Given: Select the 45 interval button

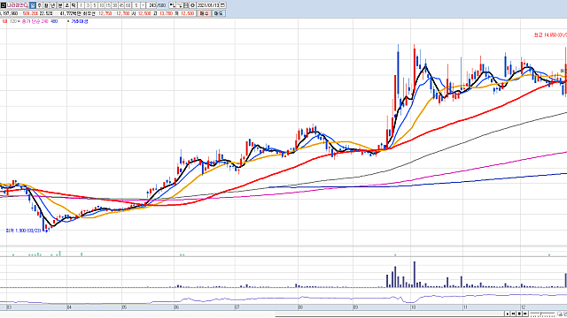Looking at the screenshot, I should coord(121,5).
